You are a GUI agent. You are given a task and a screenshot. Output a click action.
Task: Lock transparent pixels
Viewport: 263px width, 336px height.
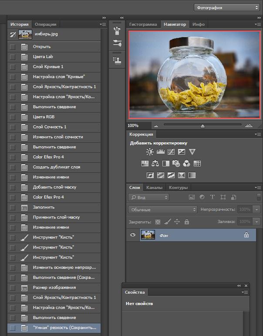pyautogui.click(x=158, y=222)
